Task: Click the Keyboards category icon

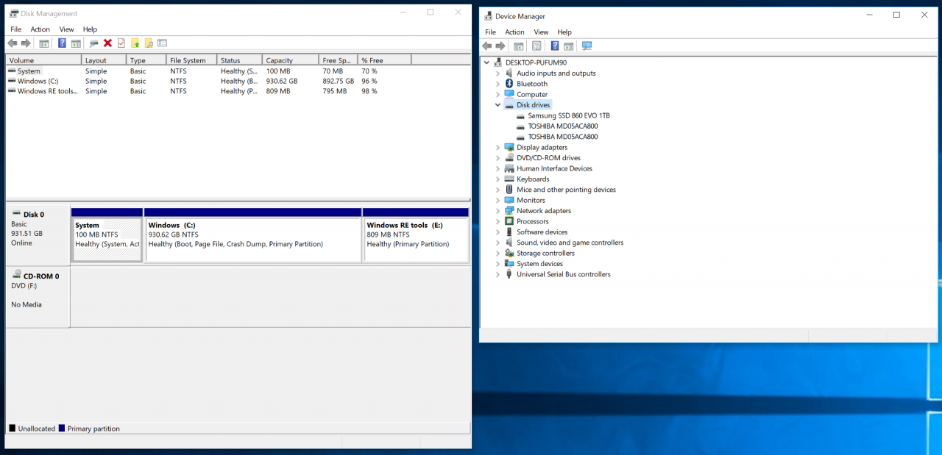Action: pos(509,179)
